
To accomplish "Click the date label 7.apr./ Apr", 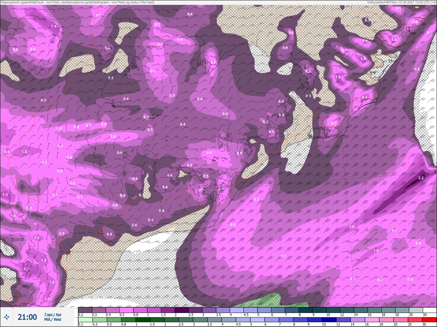I will [53, 315].
